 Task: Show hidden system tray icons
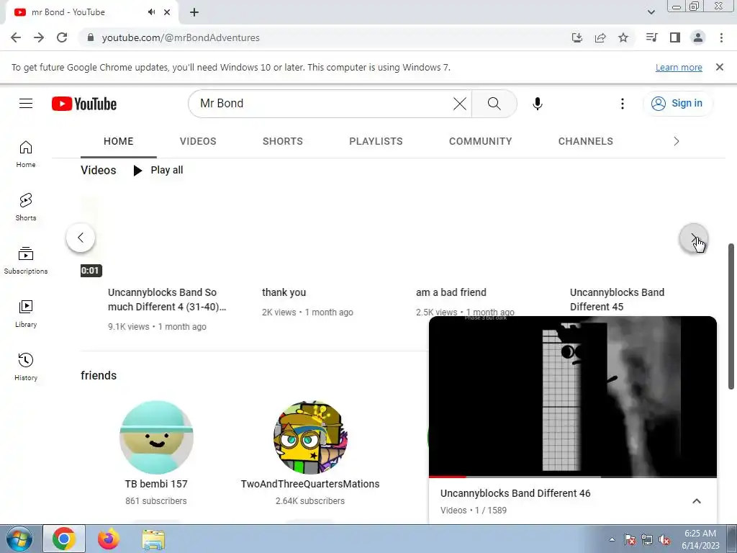click(x=612, y=539)
